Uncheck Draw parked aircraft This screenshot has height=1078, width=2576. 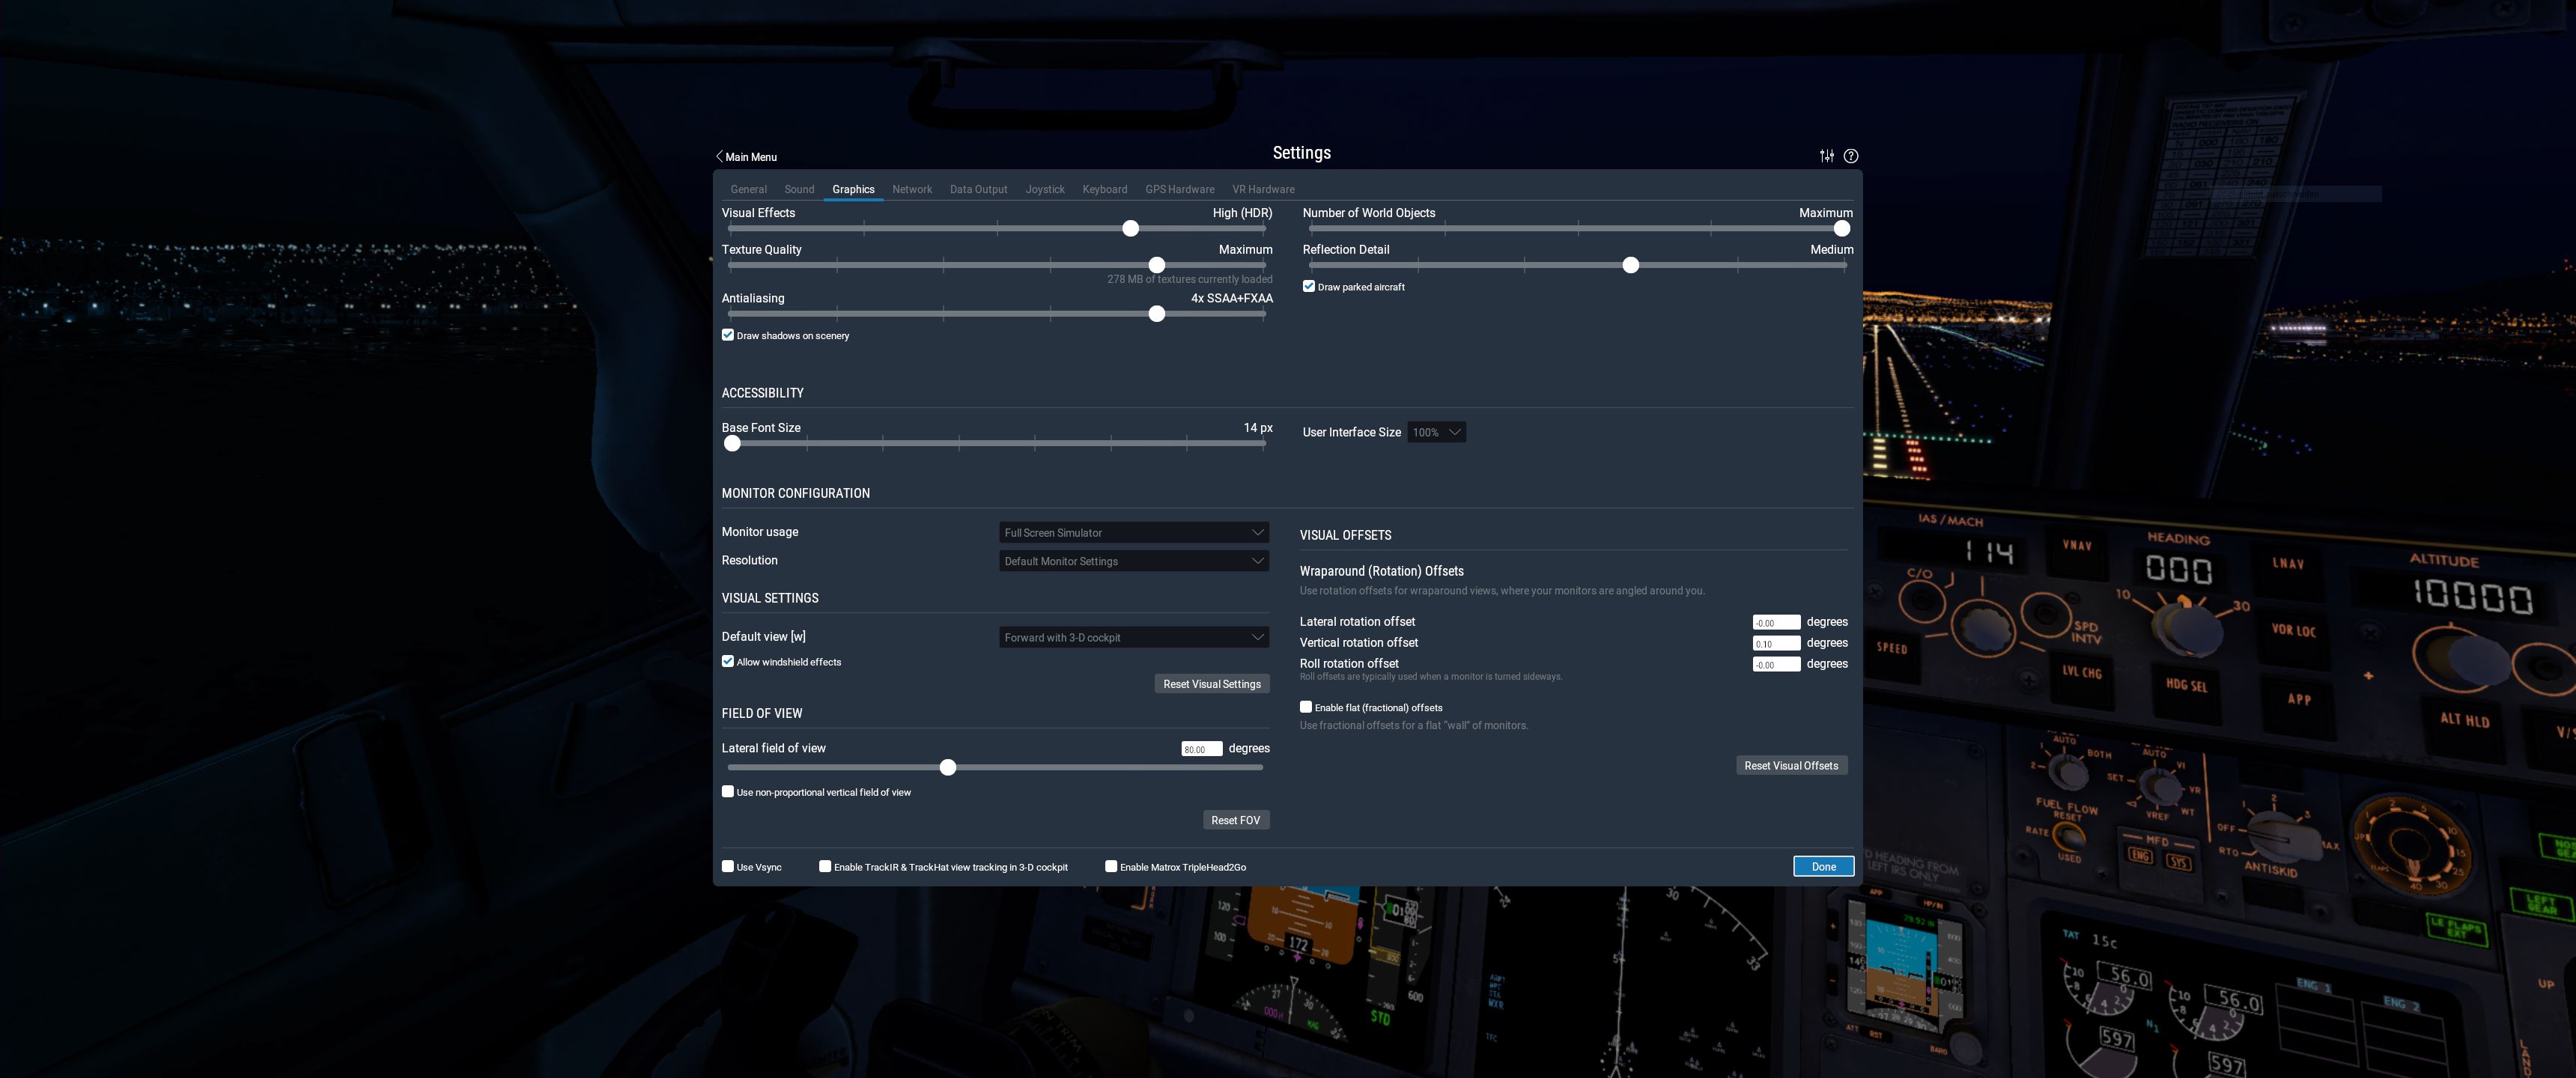tap(1308, 286)
